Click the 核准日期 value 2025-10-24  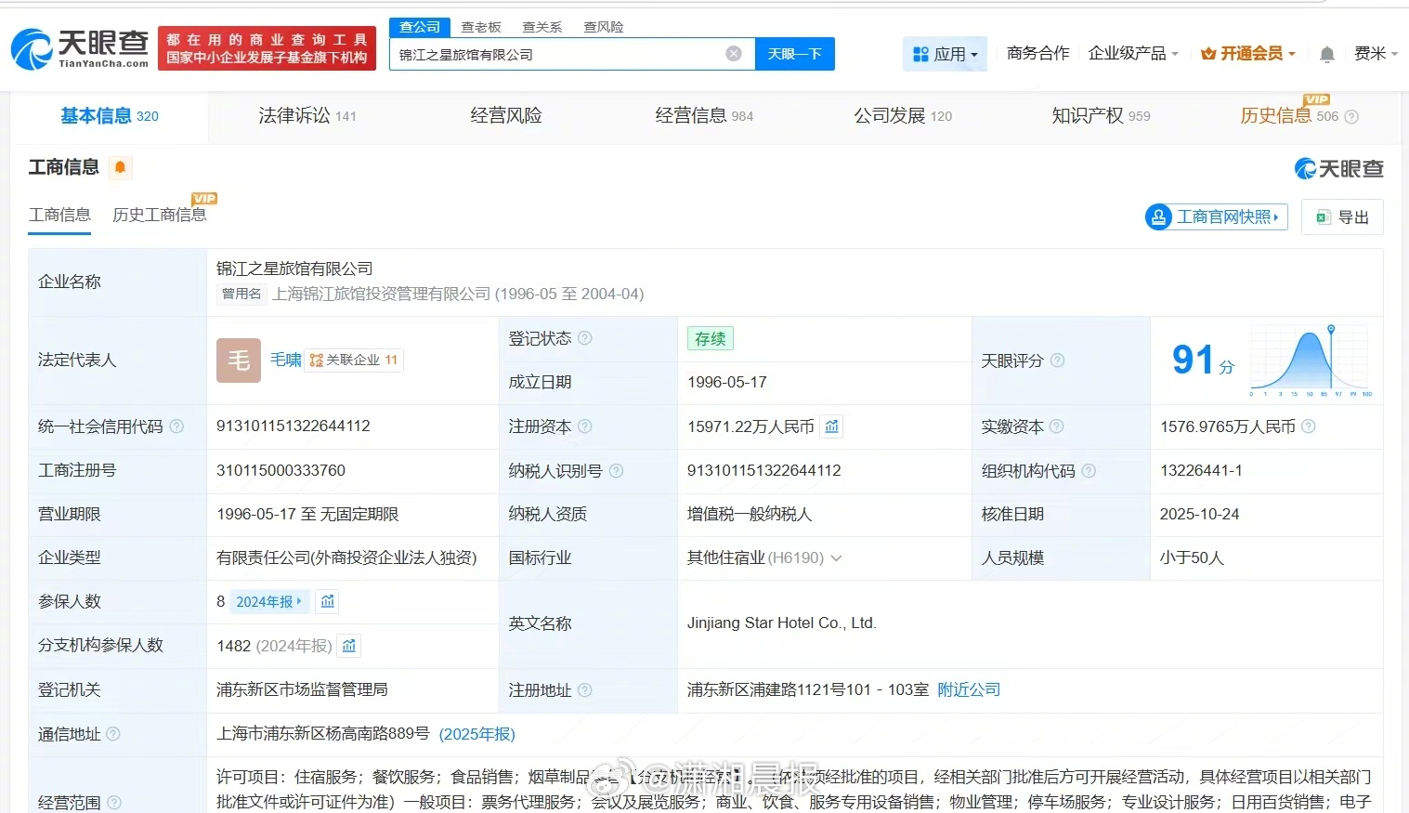[x=1200, y=515]
